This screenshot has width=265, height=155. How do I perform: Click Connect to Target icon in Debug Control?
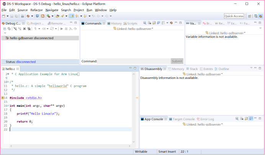[x=15, y=29]
